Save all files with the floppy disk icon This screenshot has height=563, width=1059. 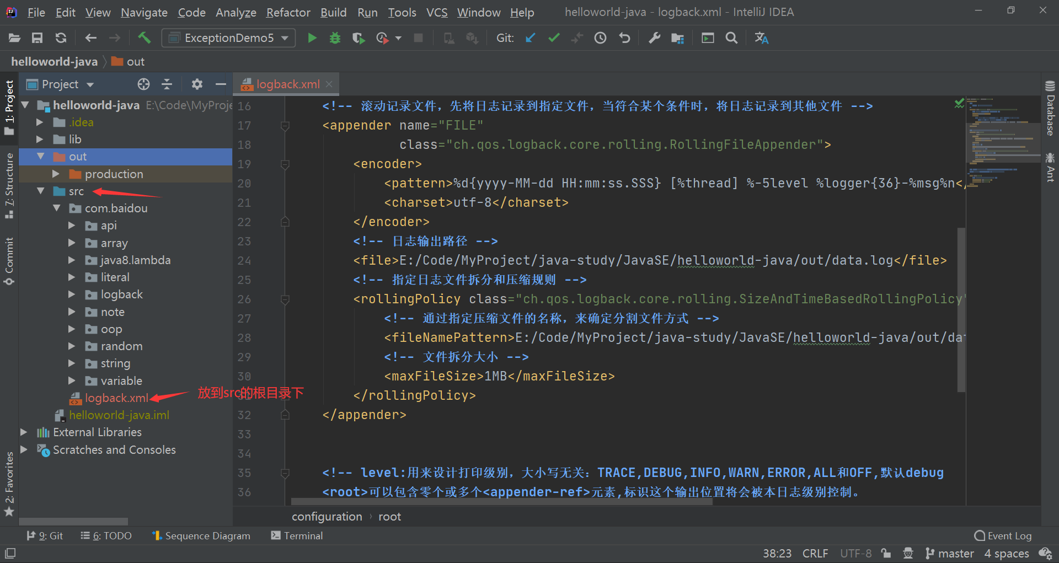click(37, 38)
